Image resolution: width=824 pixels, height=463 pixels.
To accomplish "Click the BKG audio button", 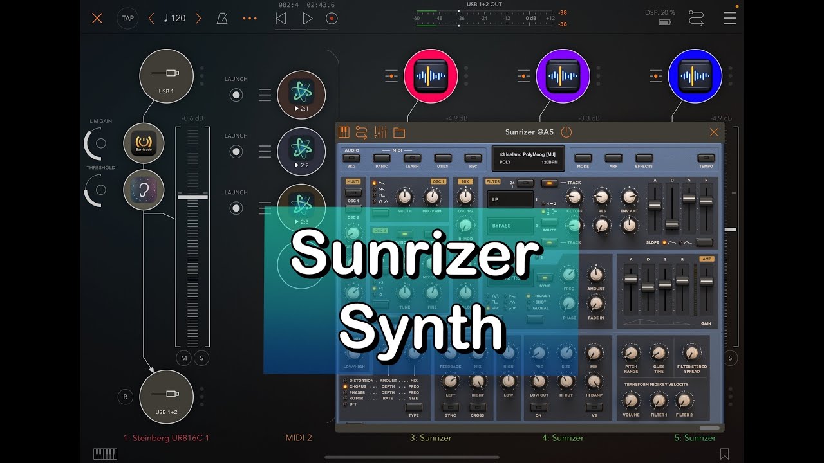I will pyautogui.click(x=351, y=158).
